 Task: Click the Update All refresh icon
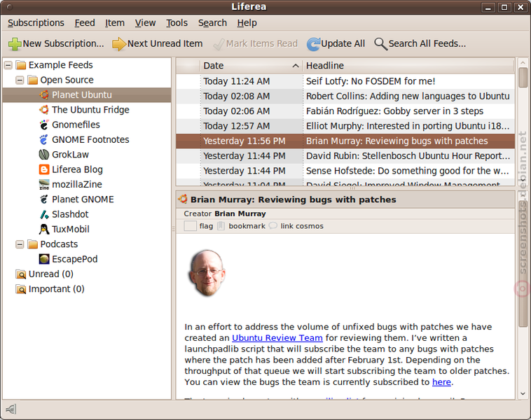(313, 44)
